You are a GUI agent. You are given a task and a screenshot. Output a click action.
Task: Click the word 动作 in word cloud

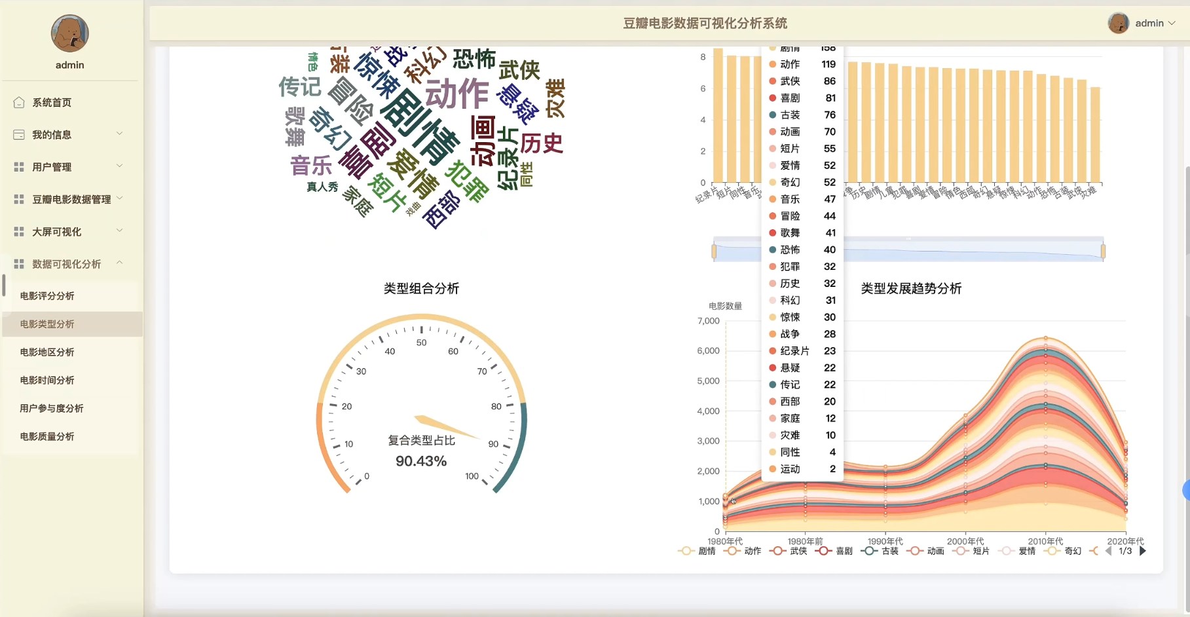[457, 94]
